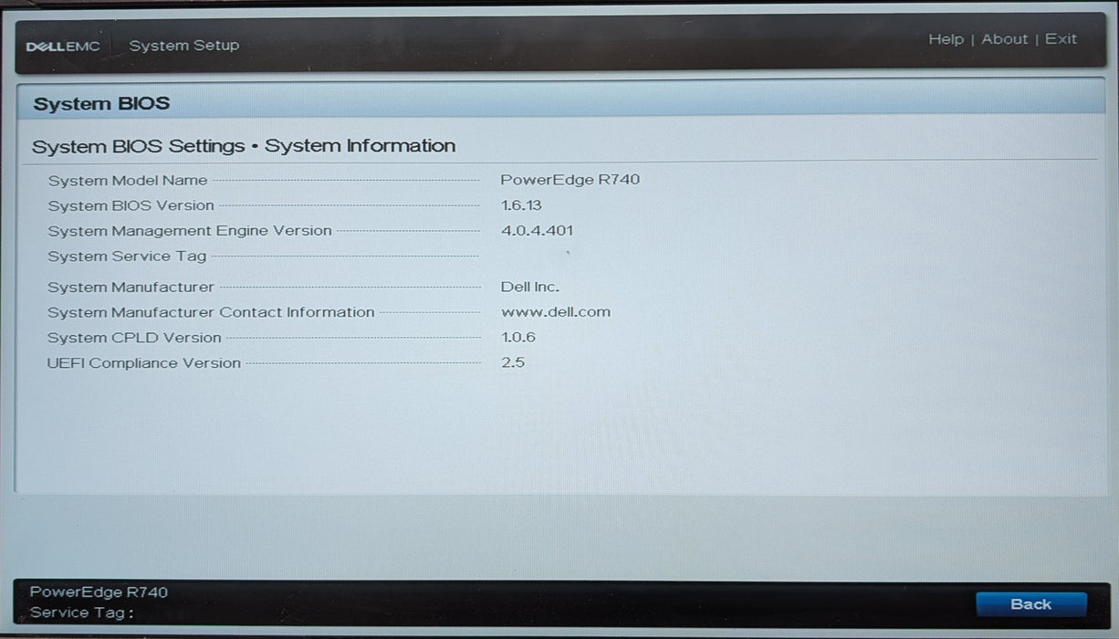The image size is (1119, 639).
Task: Click Exit in the header
Action: (1061, 39)
